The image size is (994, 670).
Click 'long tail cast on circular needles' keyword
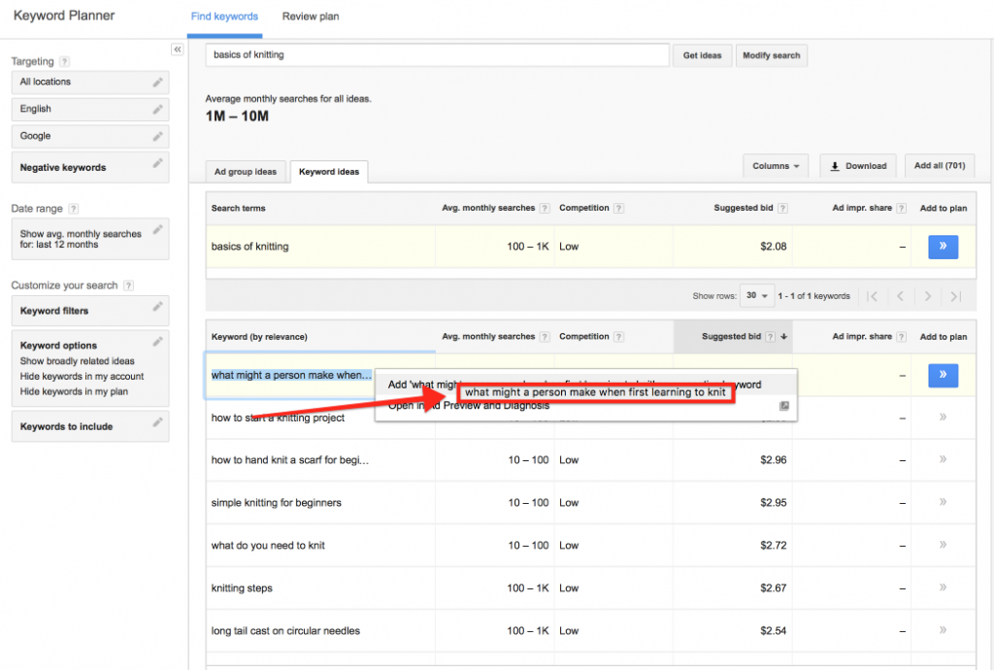click(x=285, y=631)
